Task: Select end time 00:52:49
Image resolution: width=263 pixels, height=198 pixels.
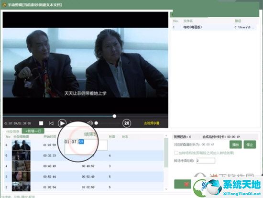Action: tap(88, 176)
